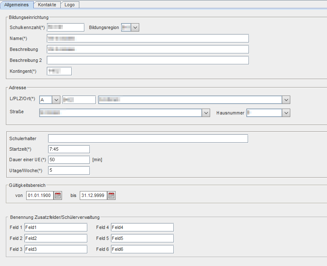The height and width of the screenshot is (266, 327).
Task: Click the Feld 1 name input
Action: pos(56,227)
